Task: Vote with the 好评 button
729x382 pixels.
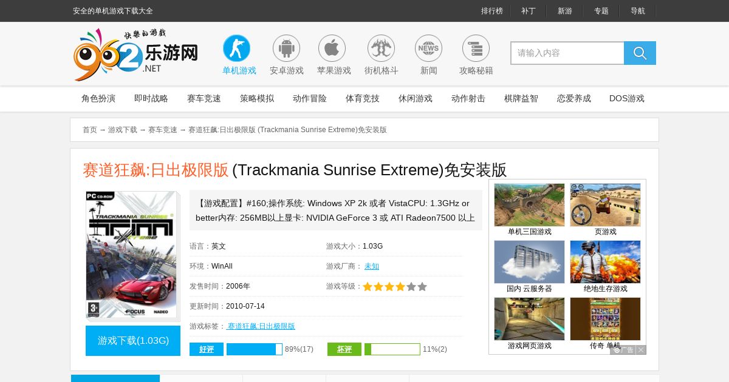Action: (x=207, y=349)
